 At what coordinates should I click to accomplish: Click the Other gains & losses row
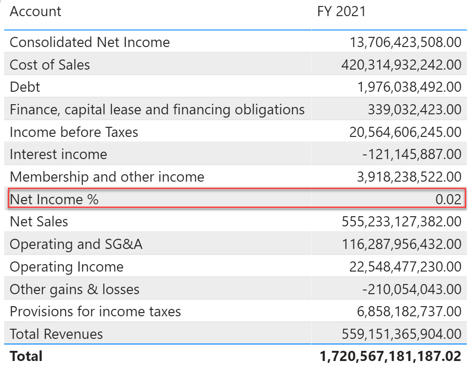(73, 289)
